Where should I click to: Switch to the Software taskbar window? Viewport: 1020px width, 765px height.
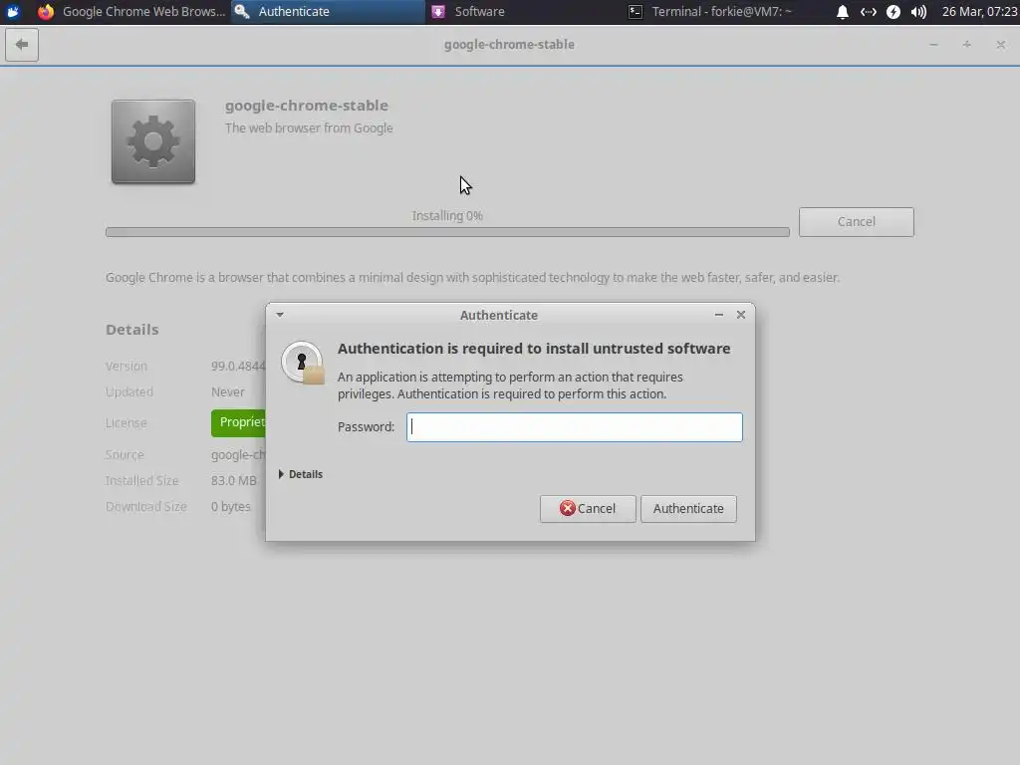(x=524, y=12)
